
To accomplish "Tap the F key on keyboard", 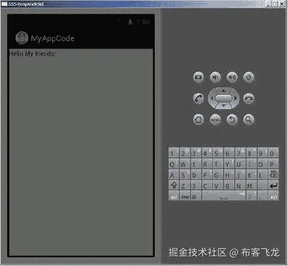I will pyautogui.click(x=207, y=175).
